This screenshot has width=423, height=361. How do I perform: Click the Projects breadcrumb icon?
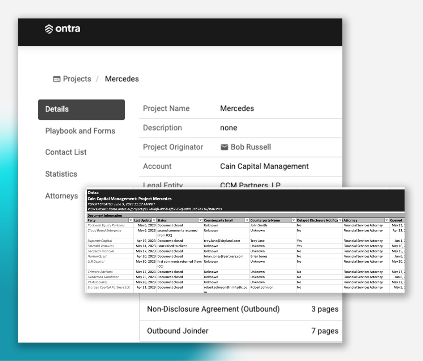click(x=56, y=79)
